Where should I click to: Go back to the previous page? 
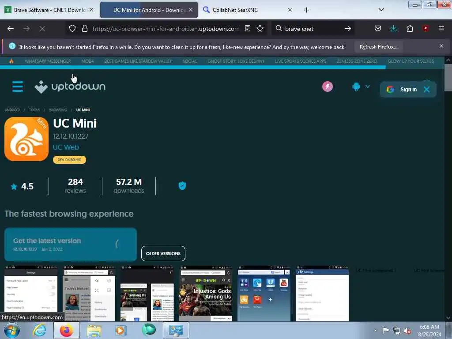11,29
